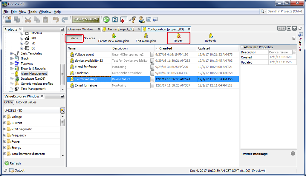Click the Delete button to remove the alarm plan
This screenshot has height=176, width=306.
click(x=178, y=38)
